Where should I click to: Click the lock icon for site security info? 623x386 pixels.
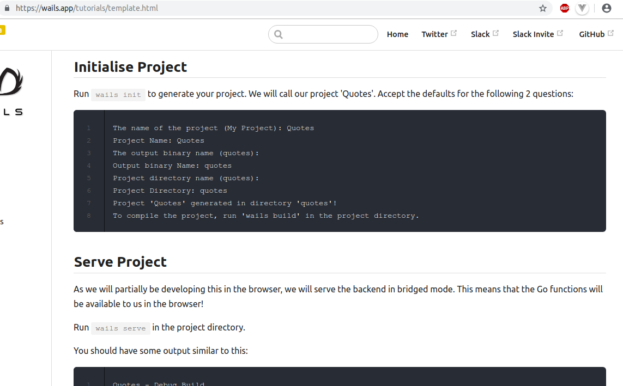pos(7,8)
